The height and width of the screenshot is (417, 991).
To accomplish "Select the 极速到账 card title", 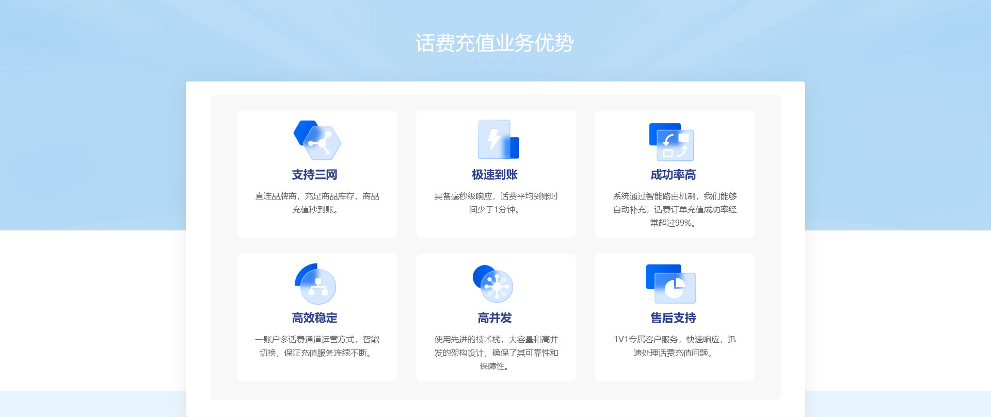I will (x=494, y=175).
